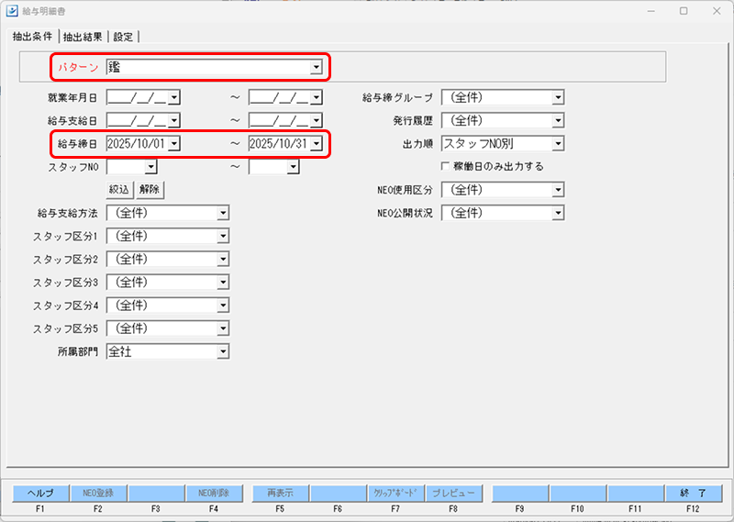Viewport: 734px width, 522px height.
Task: Open the 給与締グループ dropdown
Action: [558, 97]
